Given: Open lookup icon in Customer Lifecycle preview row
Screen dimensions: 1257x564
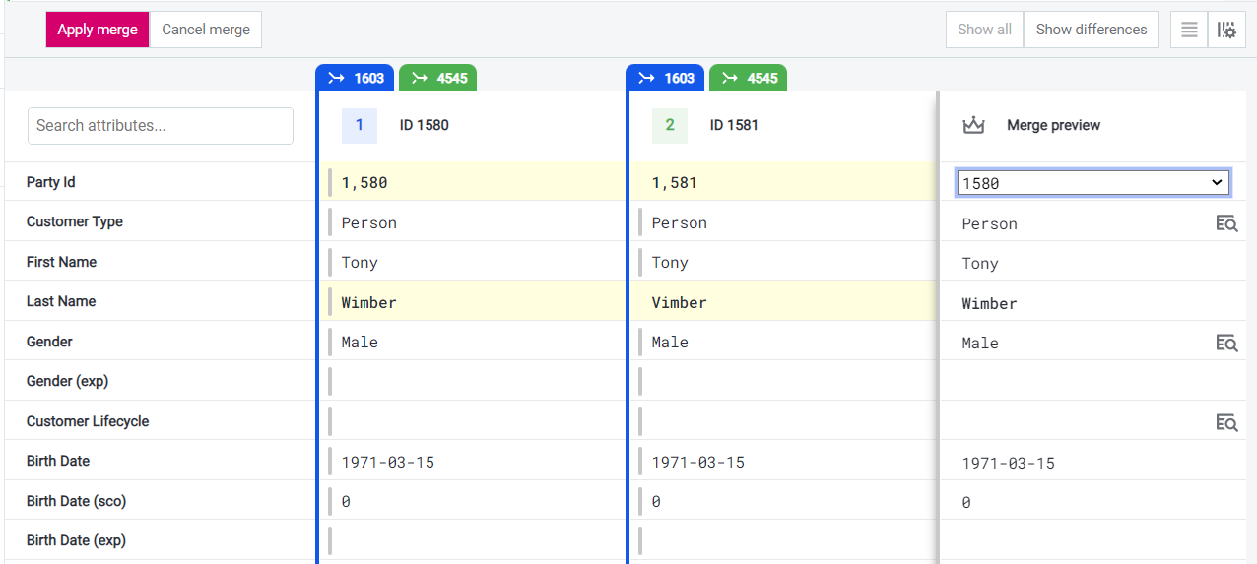Looking at the screenshot, I should [1225, 422].
